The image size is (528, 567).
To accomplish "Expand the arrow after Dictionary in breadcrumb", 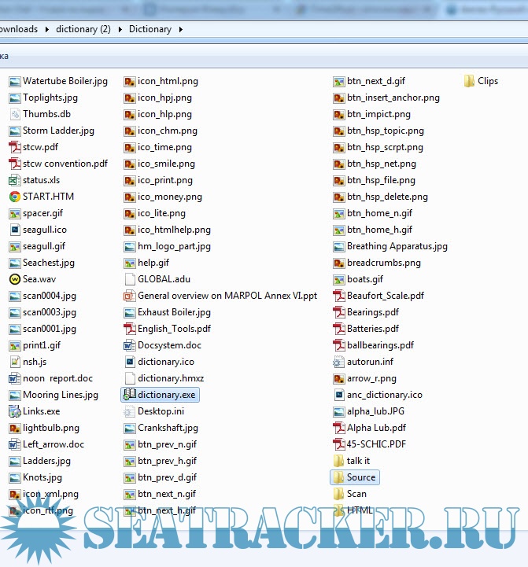I will click(181, 29).
